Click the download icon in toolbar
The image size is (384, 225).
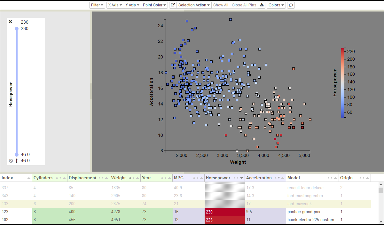tap(262, 5)
